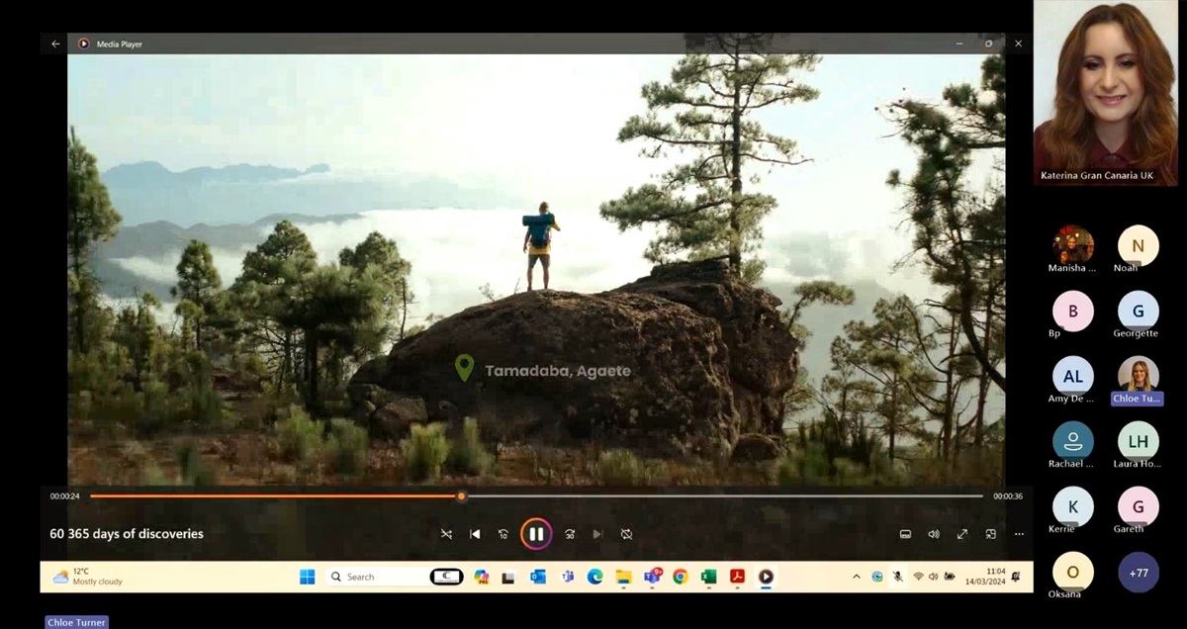Show the +77 additional participants

tap(1139, 572)
